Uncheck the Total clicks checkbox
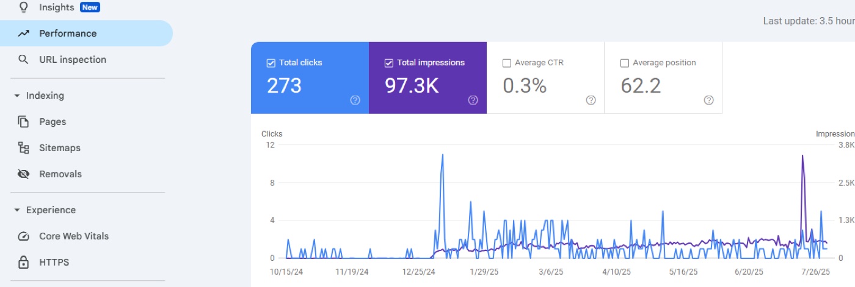 pos(271,63)
